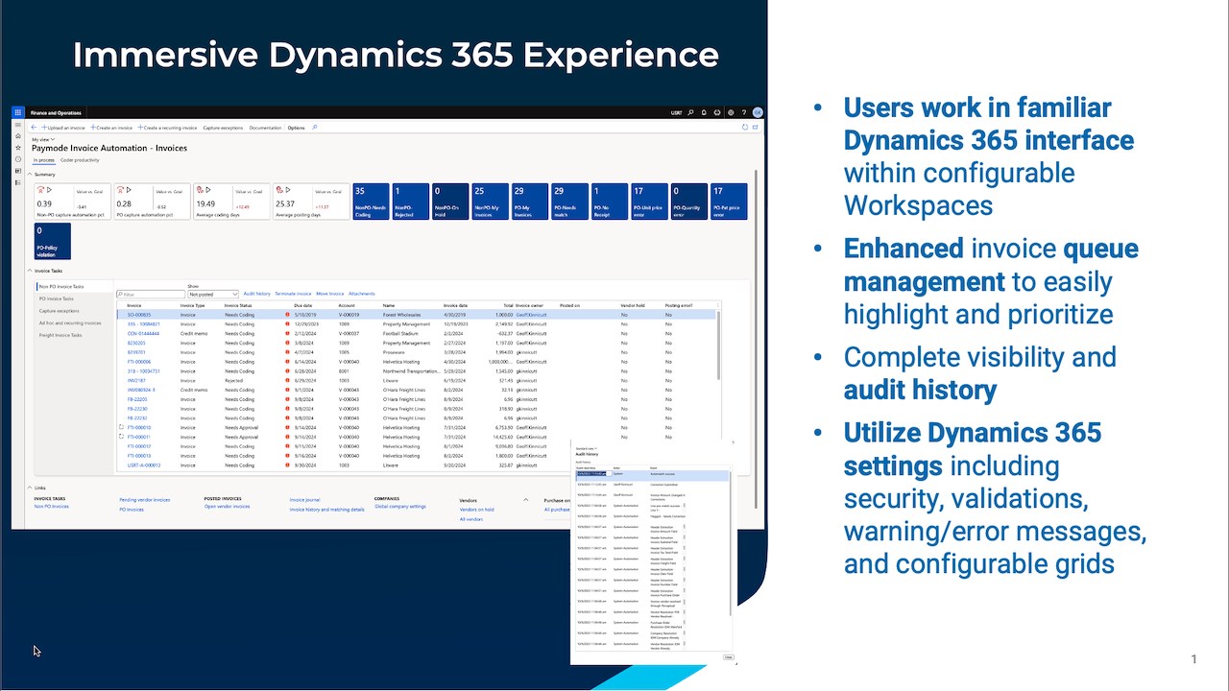The height and width of the screenshot is (691, 1229).
Task: Open Invoice journal link
Action: tap(304, 500)
